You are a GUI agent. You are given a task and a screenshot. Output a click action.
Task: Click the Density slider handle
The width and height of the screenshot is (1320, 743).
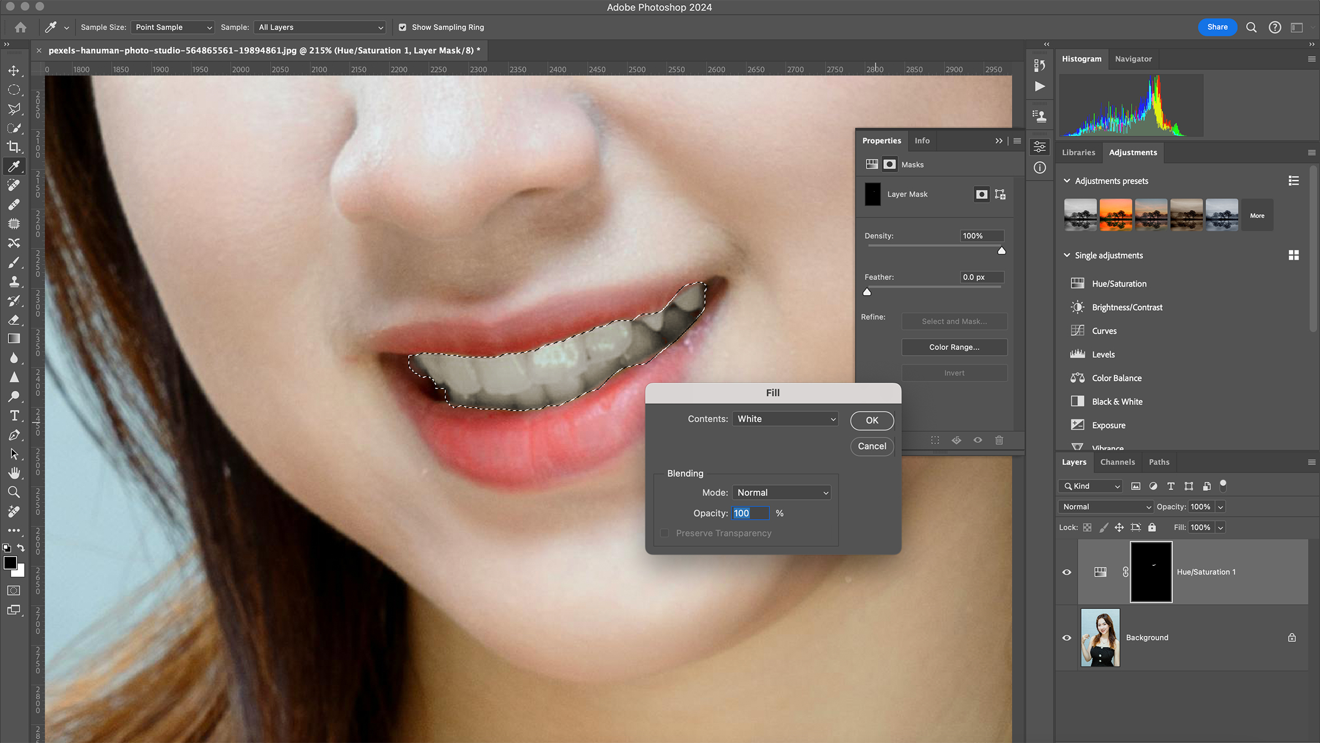(1001, 251)
